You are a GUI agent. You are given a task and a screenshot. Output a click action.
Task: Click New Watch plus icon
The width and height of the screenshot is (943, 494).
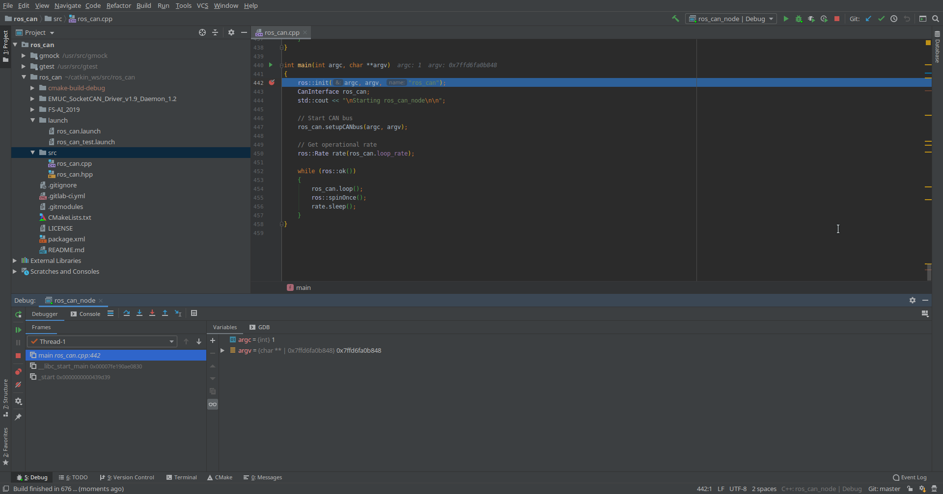(213, 340)
